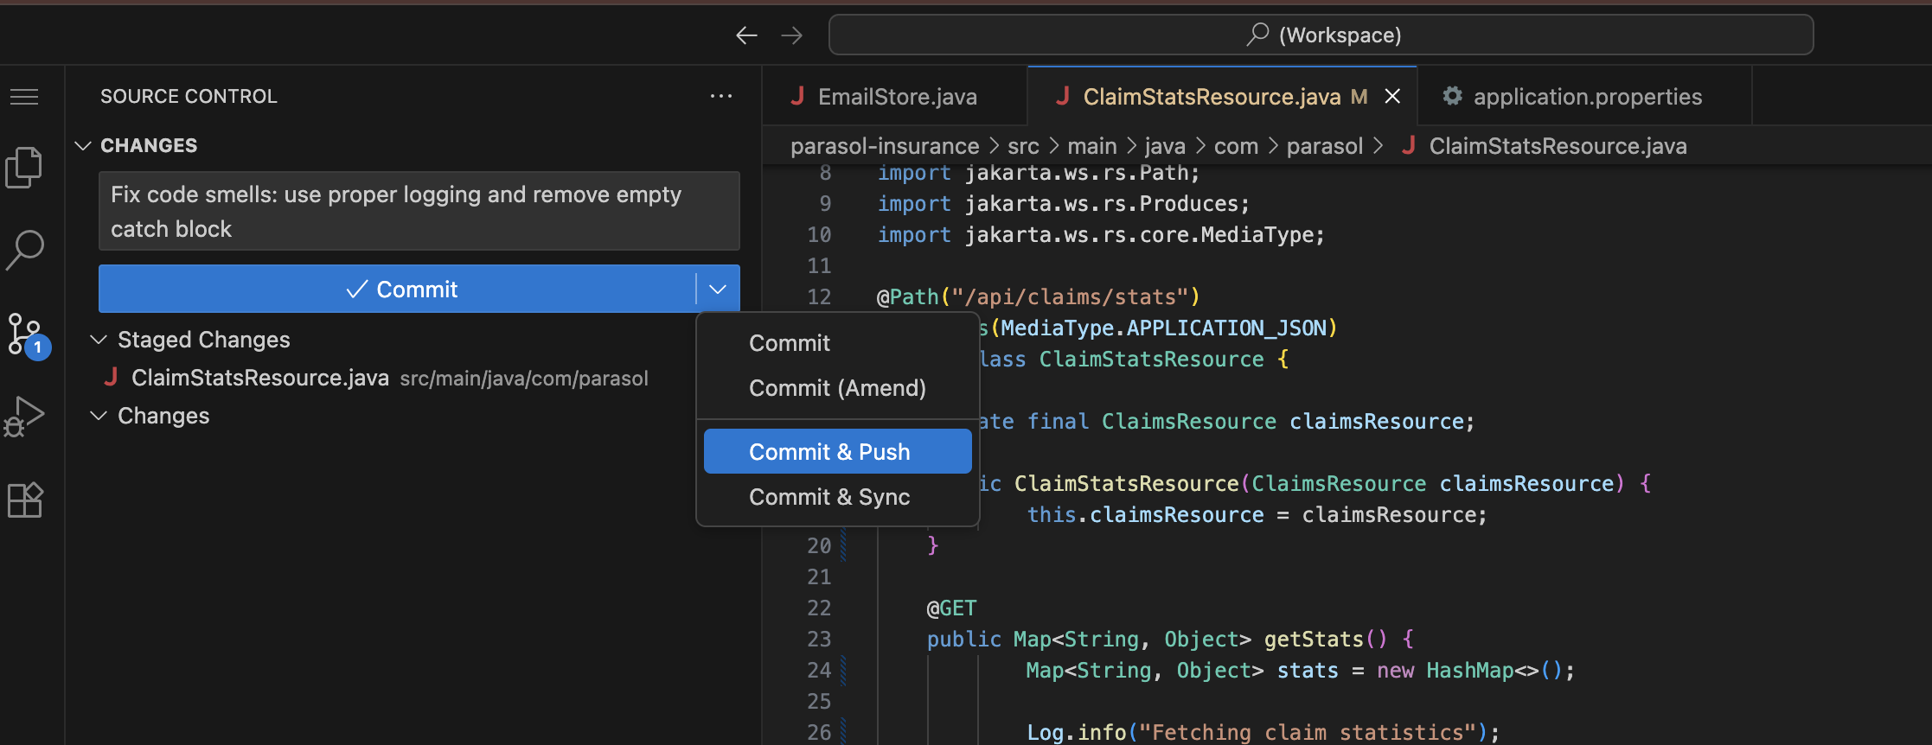The width and height of the screenshot is (1932, 745).
Task: Open Source Control icon with badge
Action: pyautogui.click(x=26, y=334)
